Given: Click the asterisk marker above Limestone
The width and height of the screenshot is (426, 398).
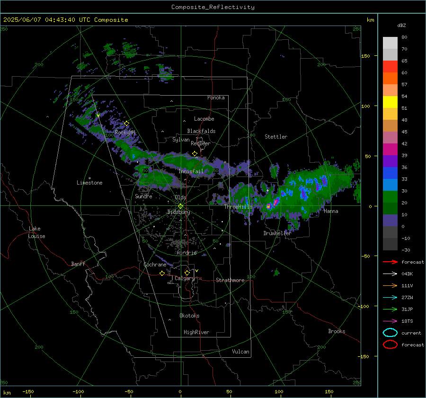Looking at the screenshot, I should [89, 178].
